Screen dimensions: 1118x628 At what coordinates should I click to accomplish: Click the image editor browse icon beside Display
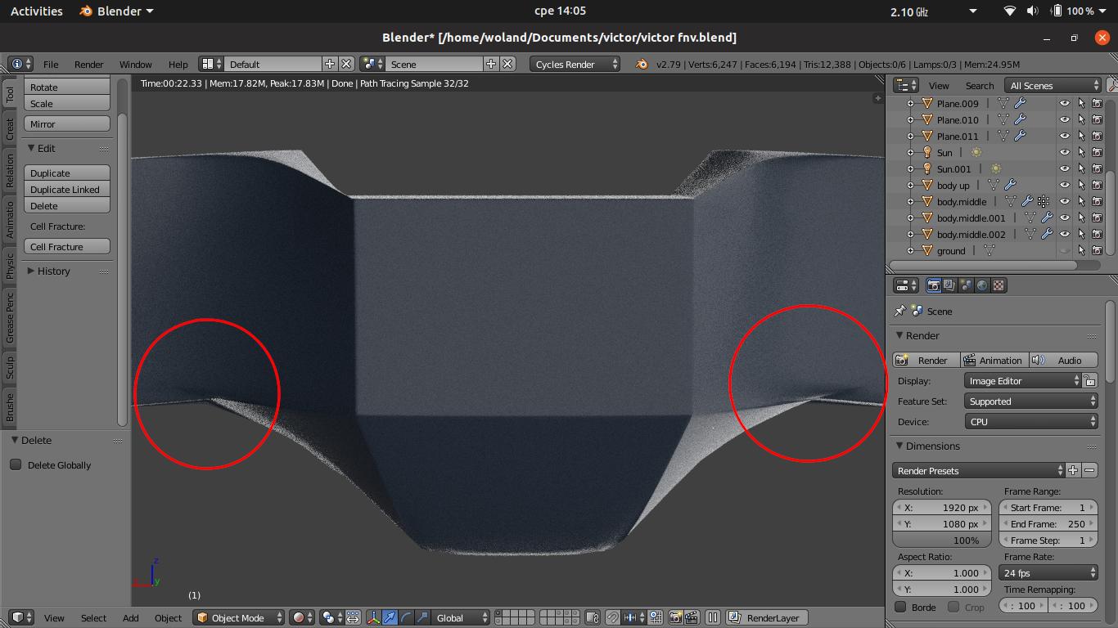[1089, 381]
